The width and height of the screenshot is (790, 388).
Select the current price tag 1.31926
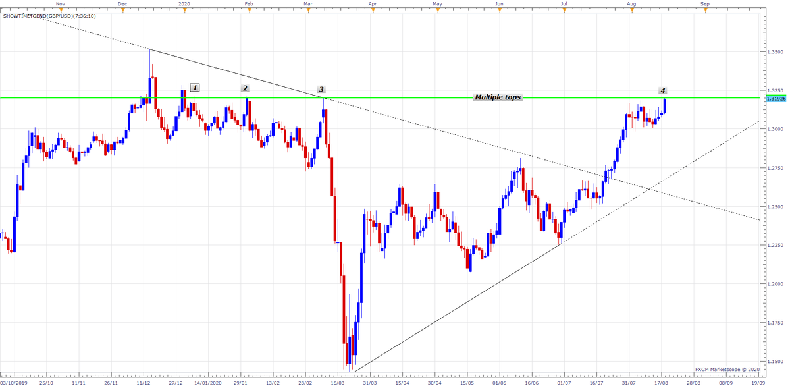click(x=776, y=97)
